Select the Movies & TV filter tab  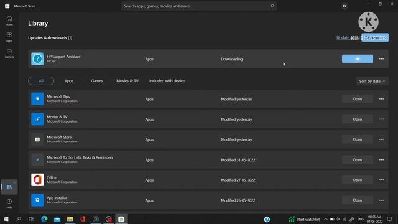(x=127, y=81)
